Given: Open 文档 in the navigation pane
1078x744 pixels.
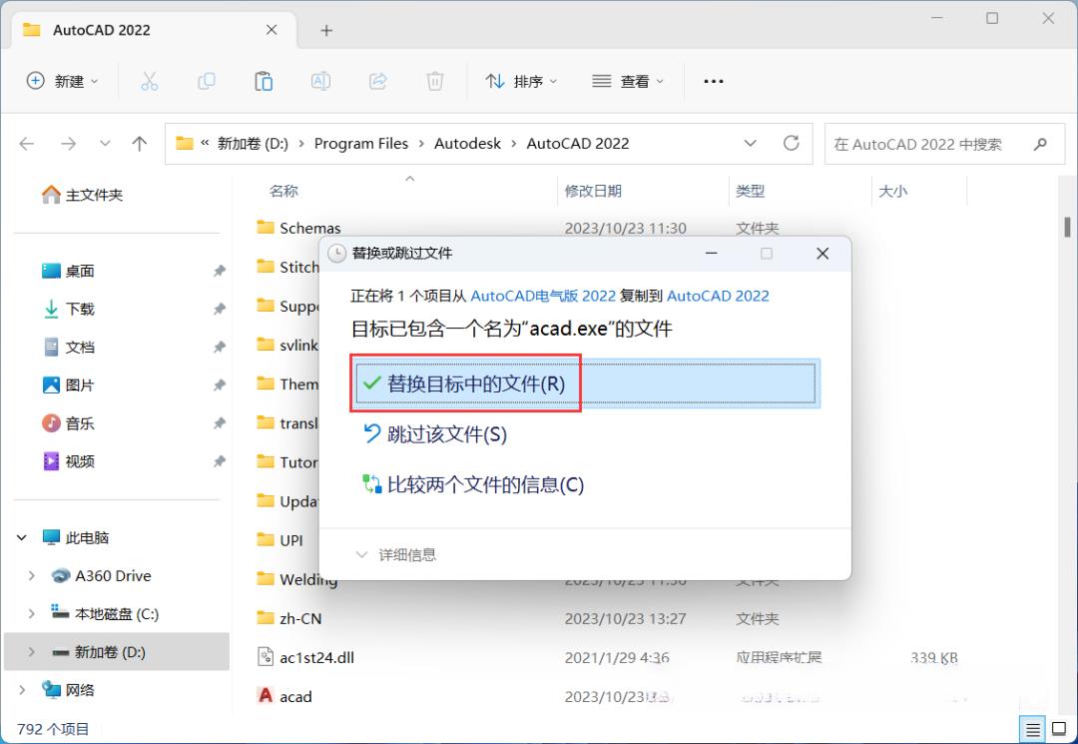Looking at the screenshot, I should pyautogui.click(x=68, y=348).
